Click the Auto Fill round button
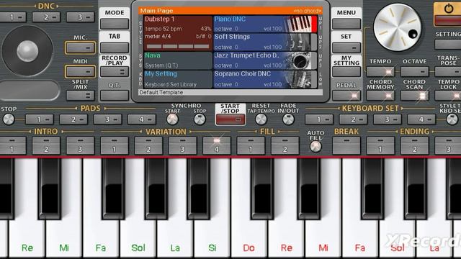The height and width of the screenshot is (259, 461). 315,146
